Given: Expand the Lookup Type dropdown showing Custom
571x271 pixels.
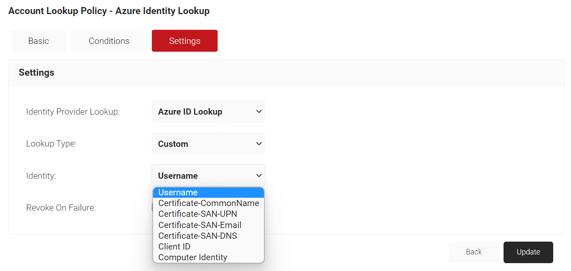Looking at the screenshot, I should [x=208, y=144].
